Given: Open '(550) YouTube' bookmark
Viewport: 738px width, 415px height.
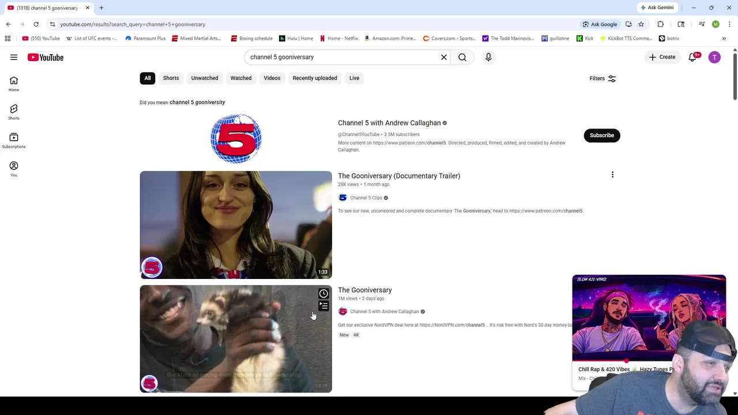Looking at the screenshot, I should 41,39.
